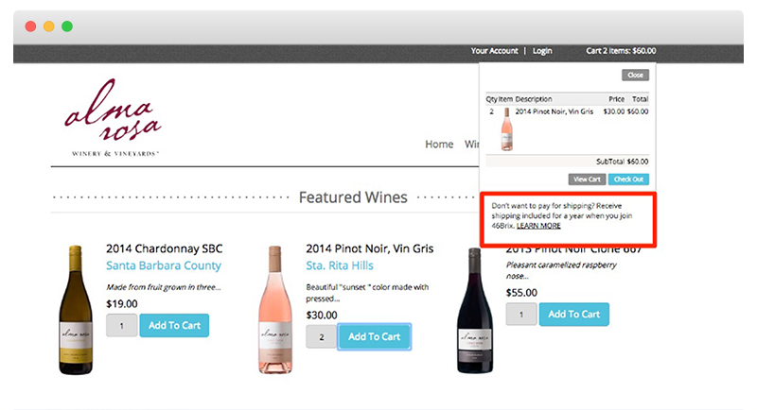The width and height of the screenshot is (757, 410).
Task: Add the Pinot Noir Vin Gris to cart
Action: 374,336
